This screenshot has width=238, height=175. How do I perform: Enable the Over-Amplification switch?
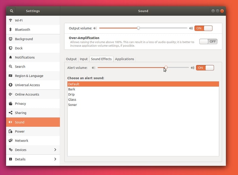(x=208, y=42)
